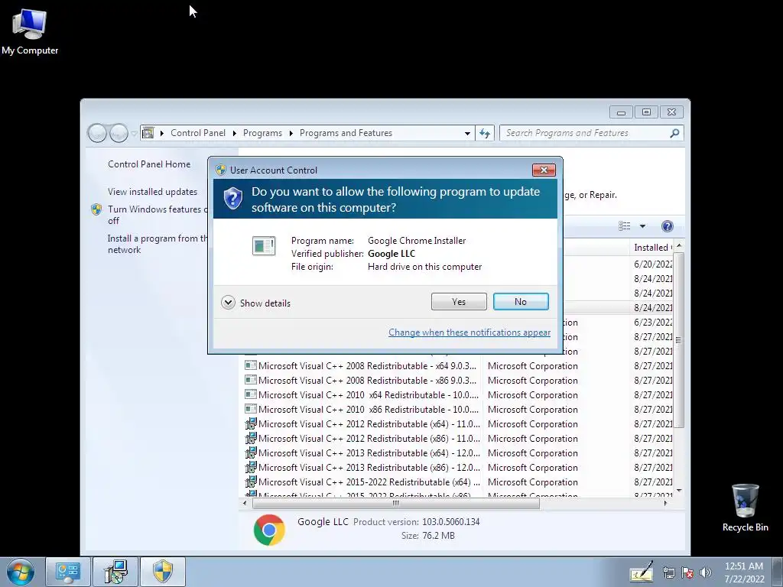Click the Forward navigation arrow
Screen dimensions: 783x587
[x=119, y=133]
